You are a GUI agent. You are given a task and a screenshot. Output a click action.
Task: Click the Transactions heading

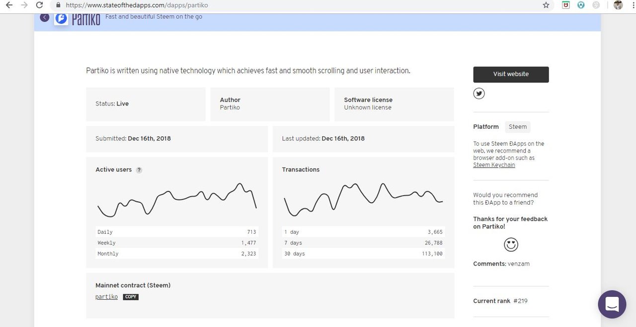click(301, 169)
